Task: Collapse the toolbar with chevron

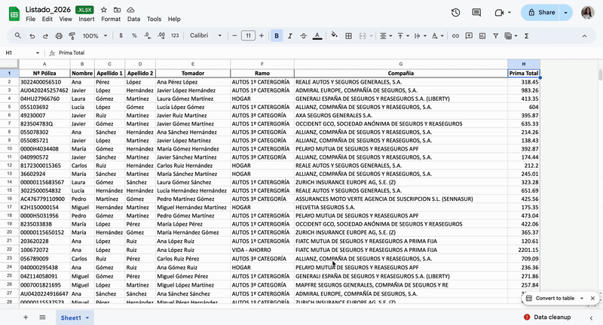Action: (x=585, y=36)
